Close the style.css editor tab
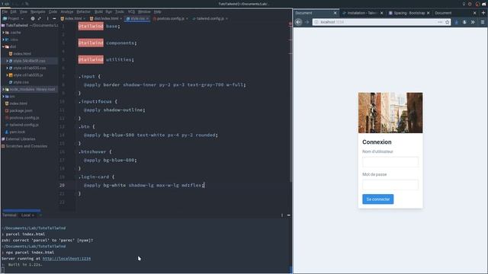This screenshot has height=274, width=488. coord(147,18)
